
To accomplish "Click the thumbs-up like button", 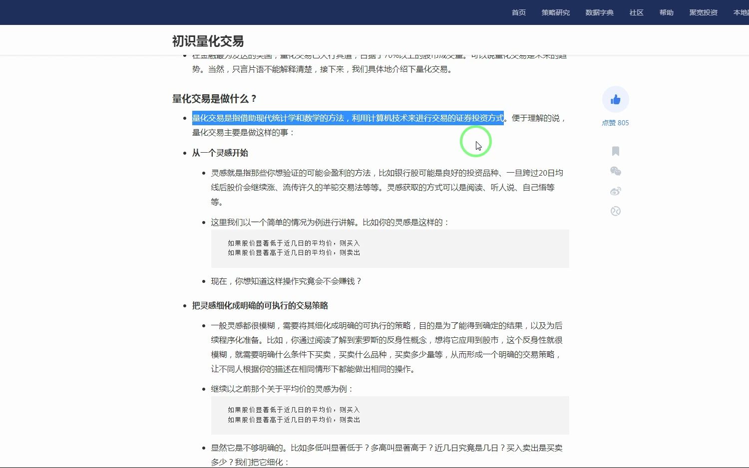I will (x=615, y=99).
